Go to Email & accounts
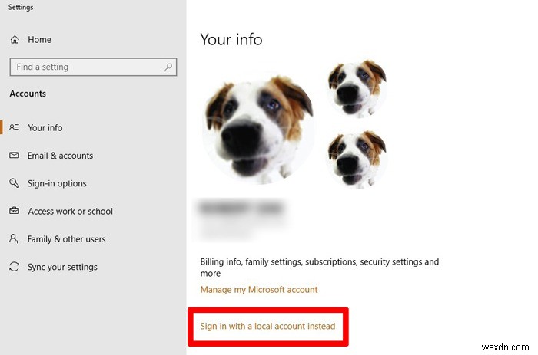The height and width of the screenshot is (355, 538). tap(60, 156)
